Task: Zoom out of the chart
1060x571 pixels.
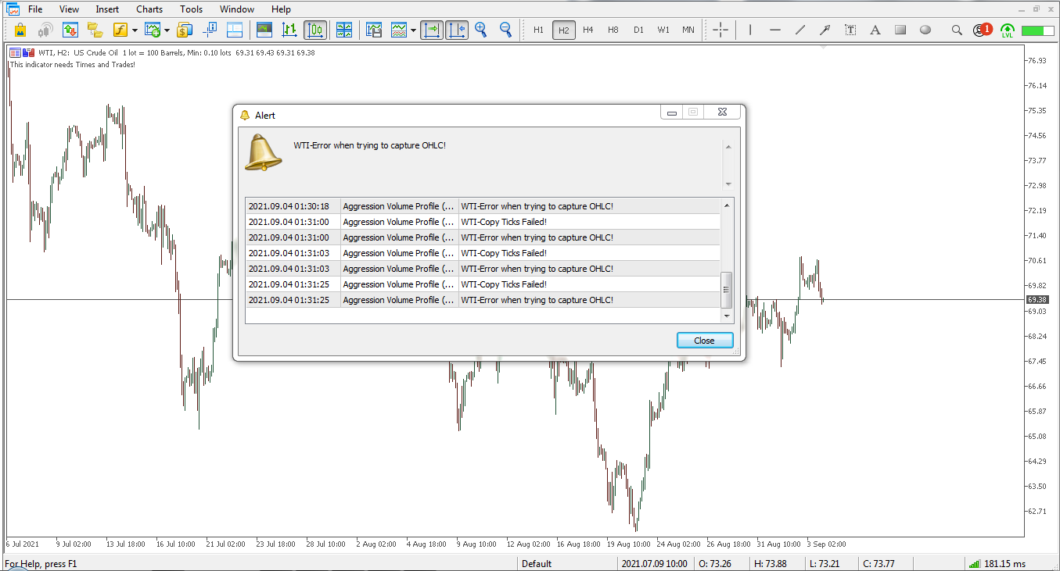Action: [x=506, y=30]
